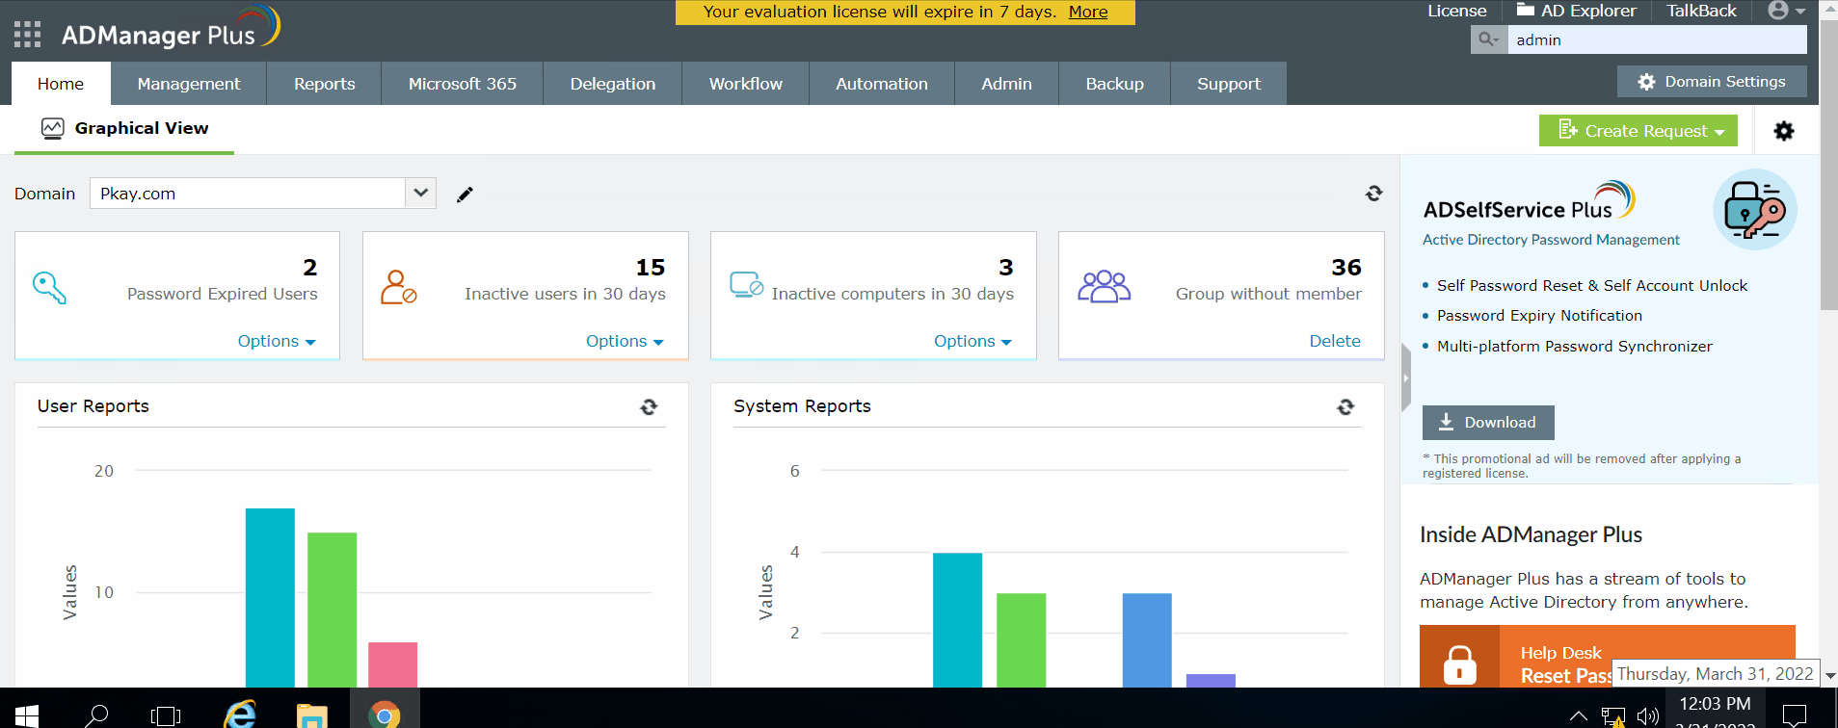Viewport: 1838px width, 728px height.
Task: Open Domain Settings
Action: (1712, 82)
